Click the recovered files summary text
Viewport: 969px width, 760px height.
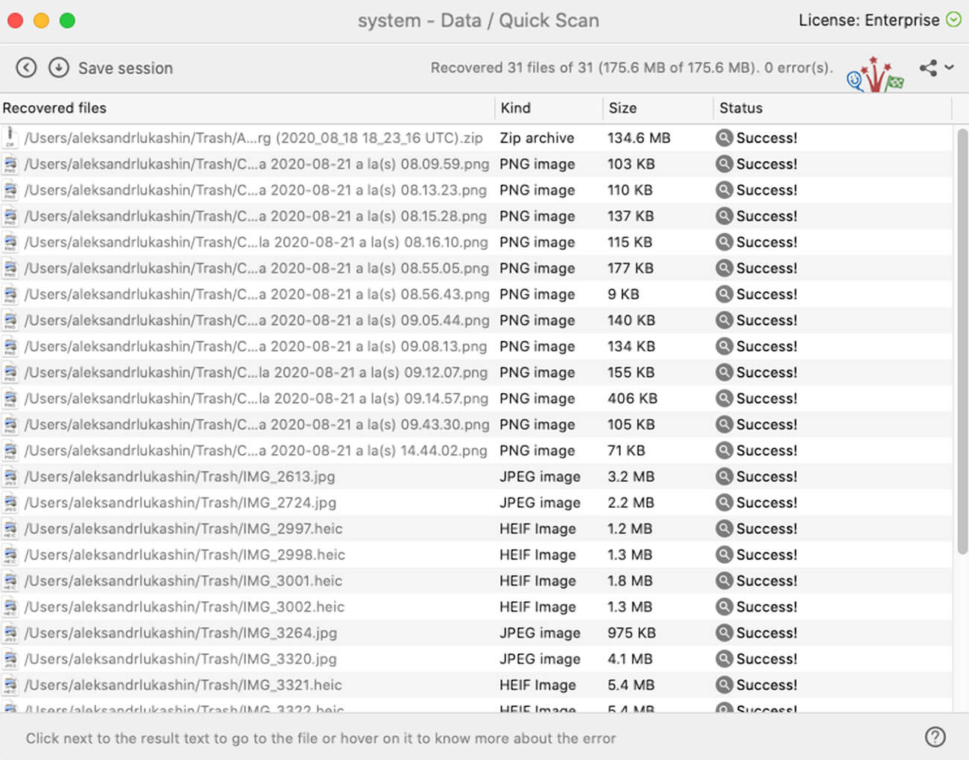631,68
